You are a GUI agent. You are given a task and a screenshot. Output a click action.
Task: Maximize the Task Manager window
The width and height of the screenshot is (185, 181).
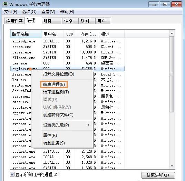(165, 4)
